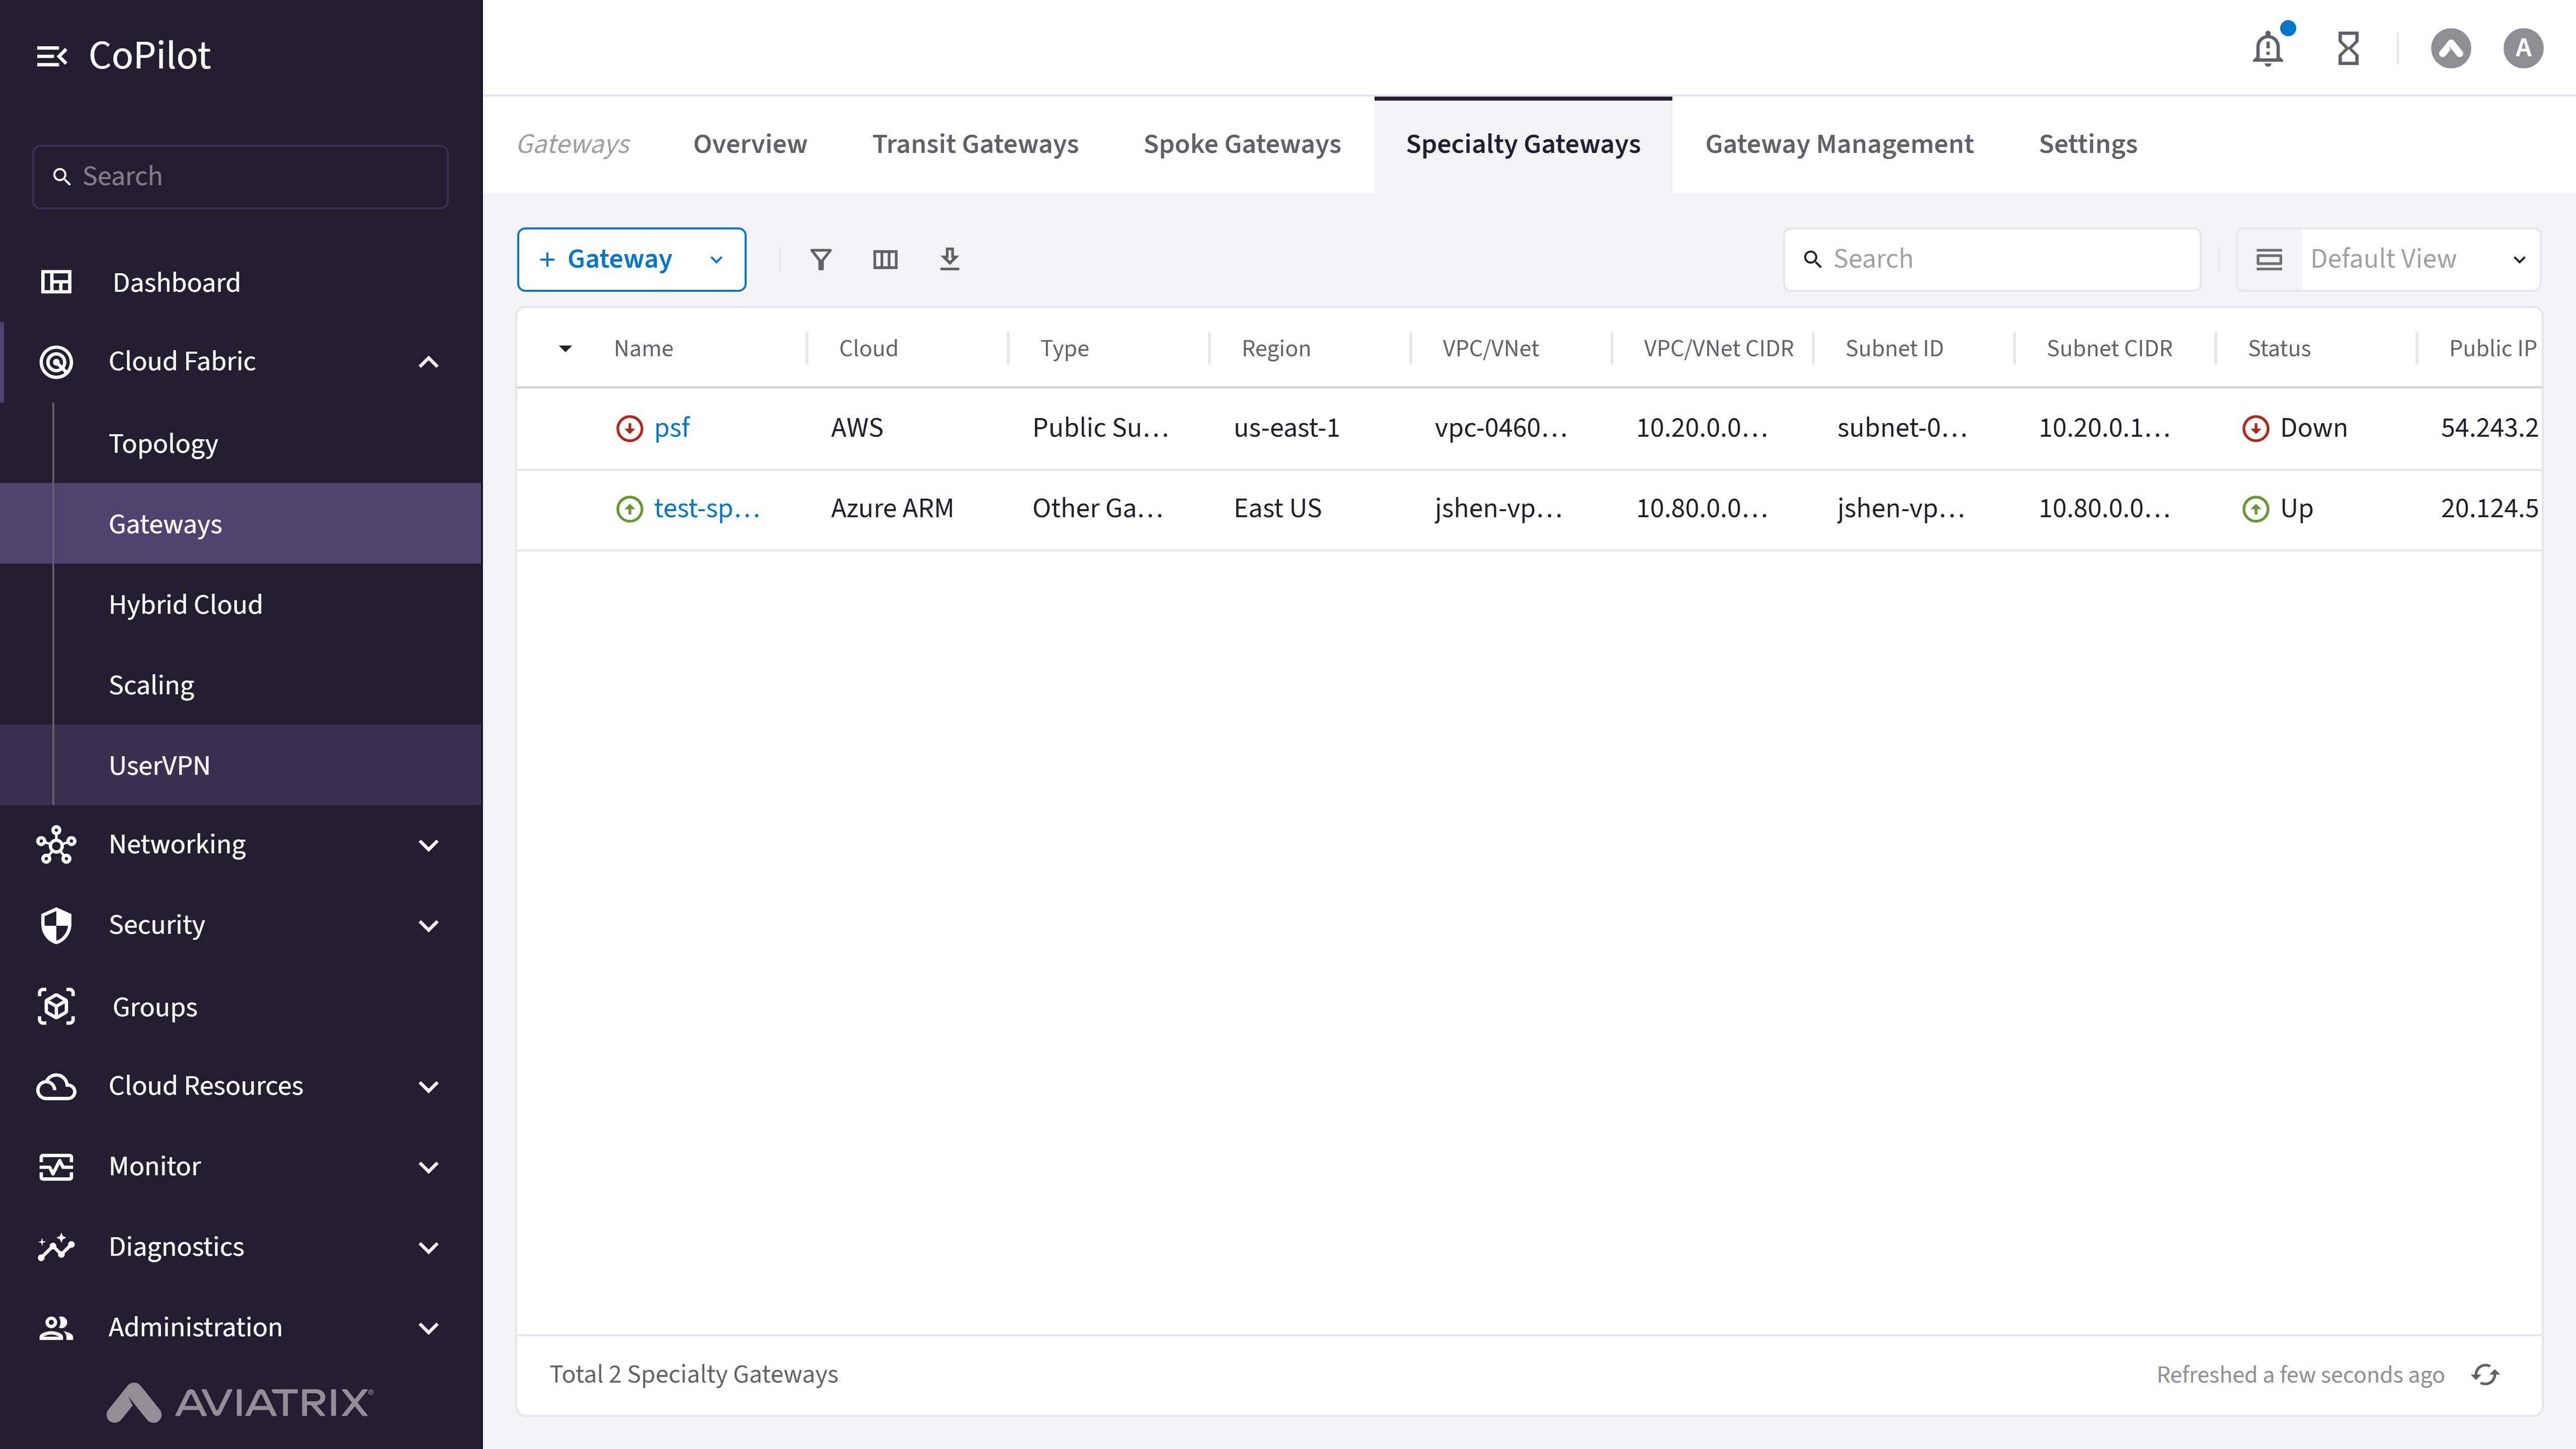The width and height of the screenshot is (2576, 1449).
Task: Click the psf down status icon
Action: click(629, 428)
